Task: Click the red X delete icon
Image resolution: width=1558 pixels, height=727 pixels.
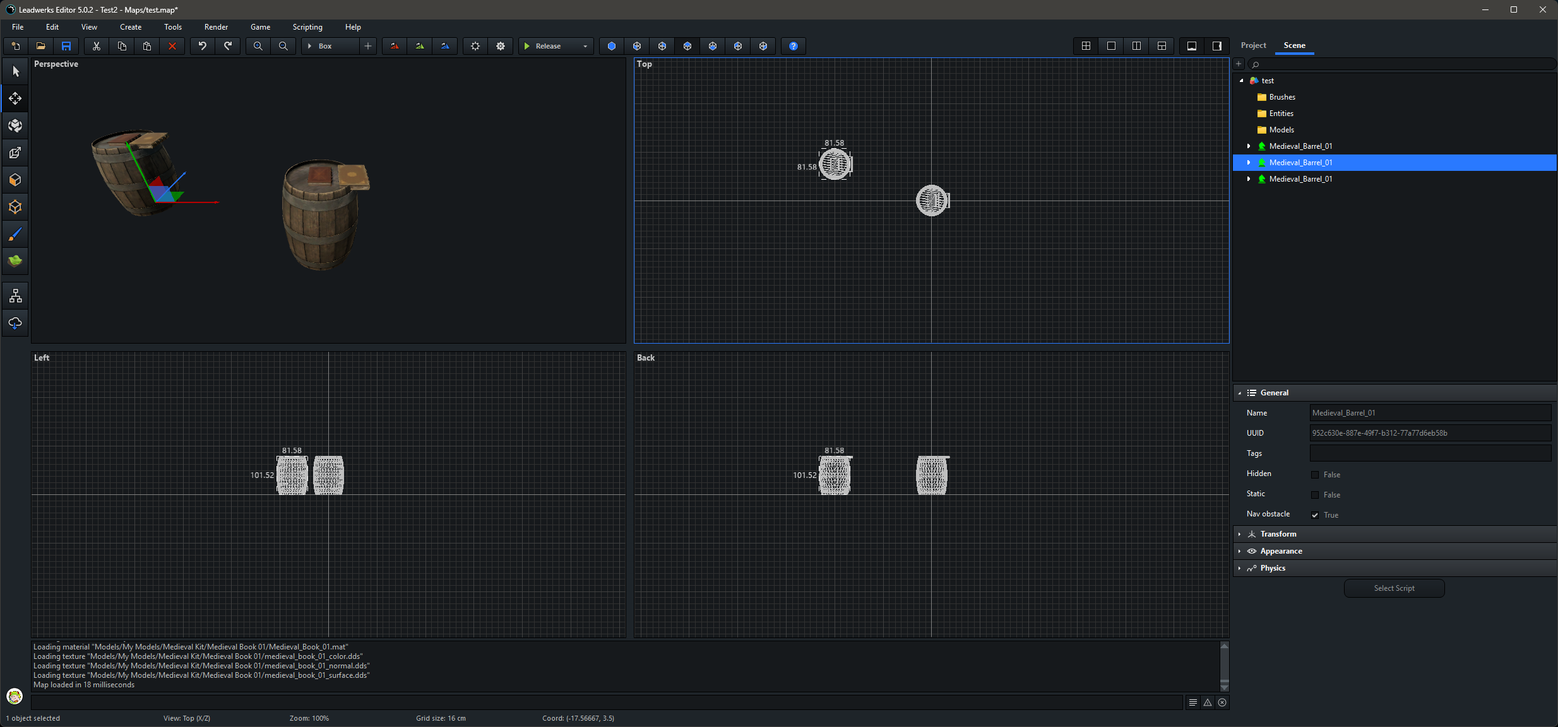Action: (172, 46)
